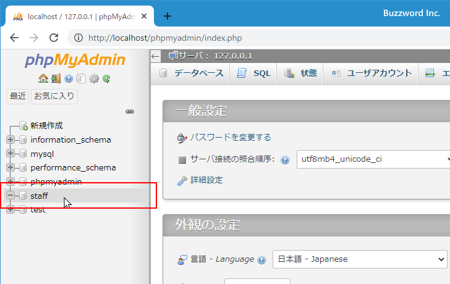Open the Language selection dropdown
This screenshot has height=284, width=450.
point(360,259)
